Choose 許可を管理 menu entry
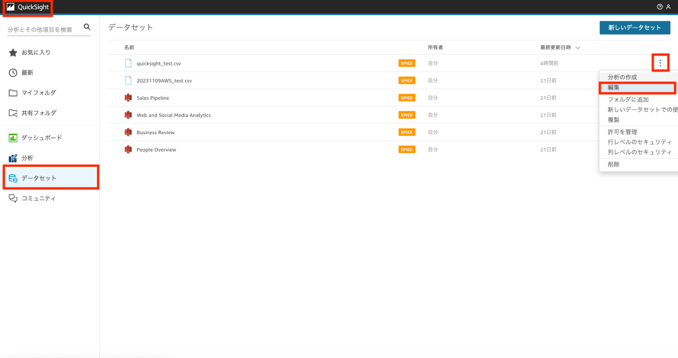Viewport: 678px width, 358px height. [622, 132]
